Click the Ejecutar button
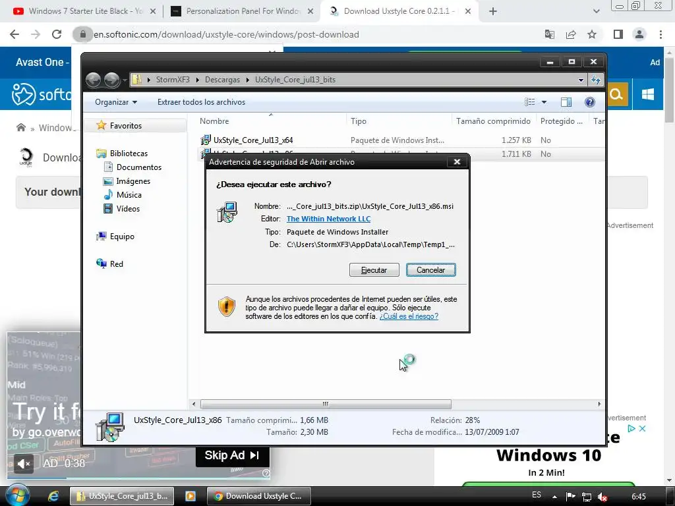The width and height of the screenshot is (675, 506). pos(374,269)
